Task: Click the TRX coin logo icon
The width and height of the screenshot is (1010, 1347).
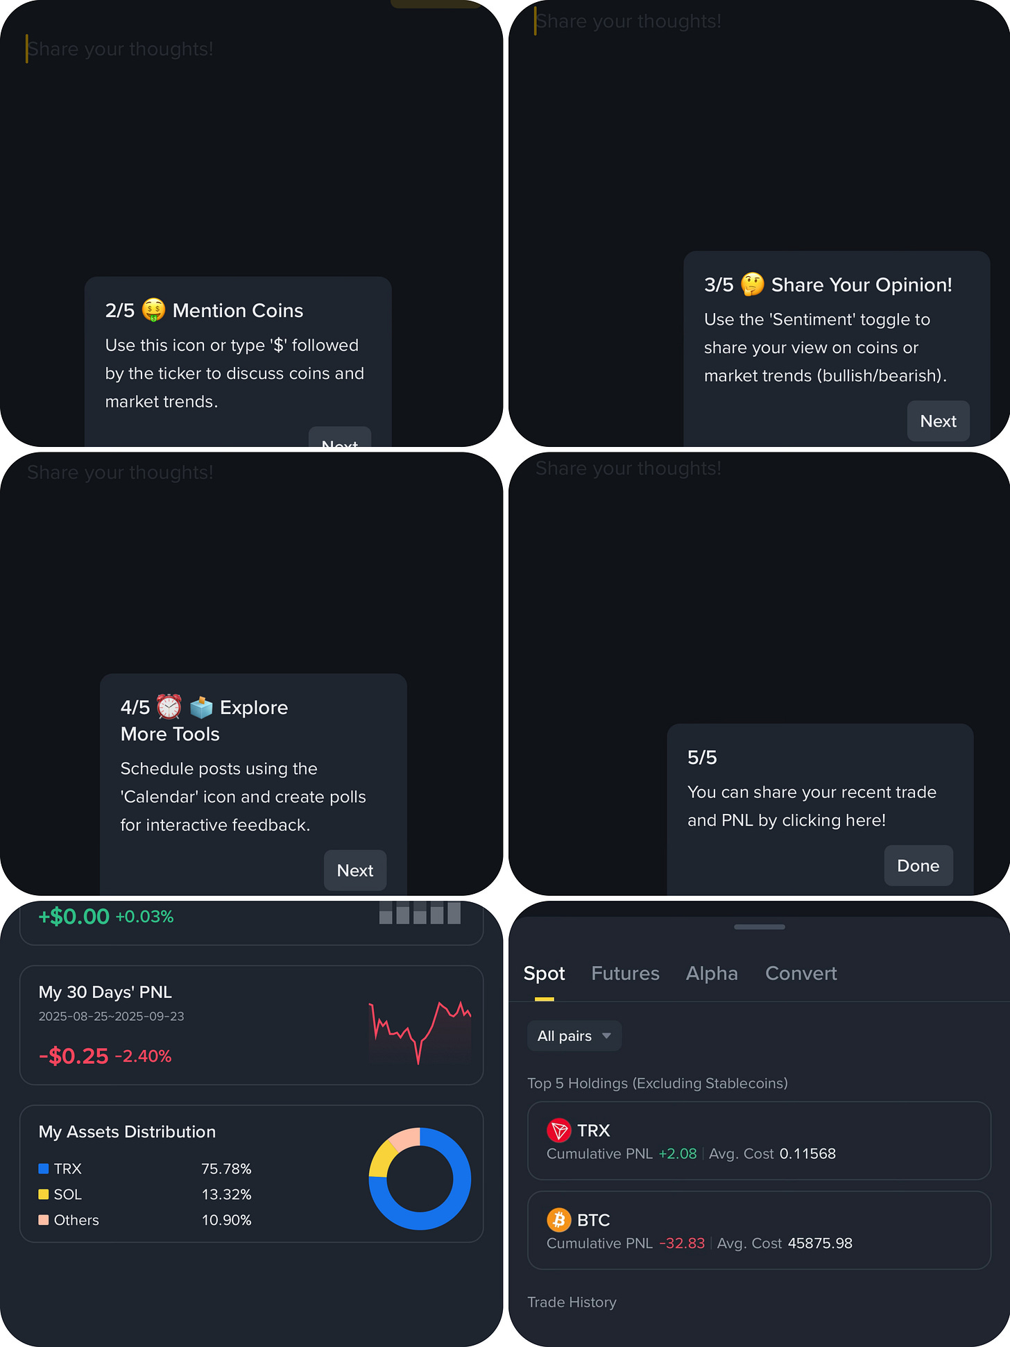Action: 558,1130
